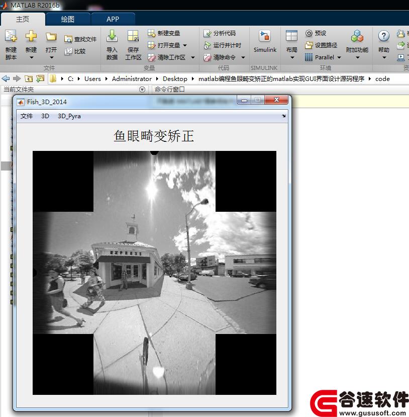Click the New Script (新建脚本) icon
The width and height of the screenshot is (409, 417).
[11, 36]
